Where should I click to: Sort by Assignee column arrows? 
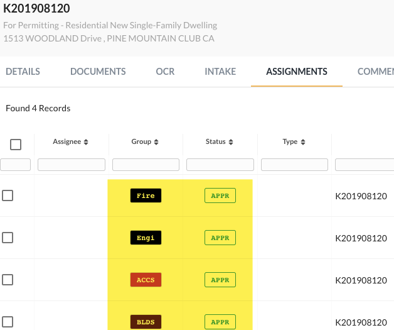(x=86, y=142)
